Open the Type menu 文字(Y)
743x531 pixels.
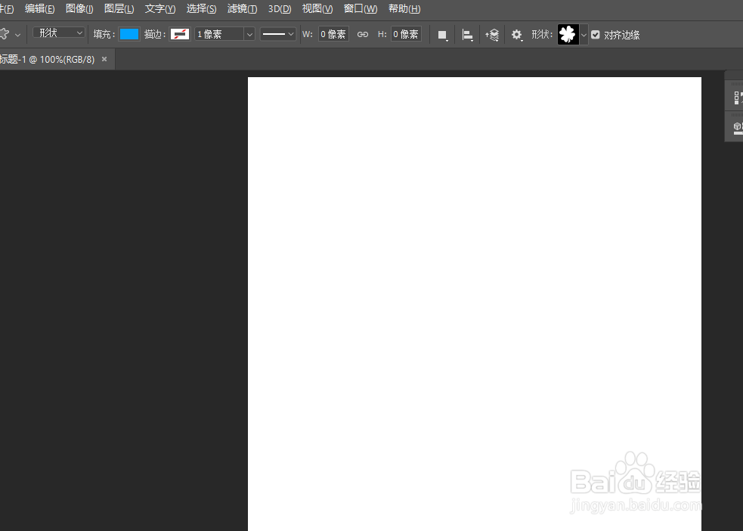click(x=160, y=9)
